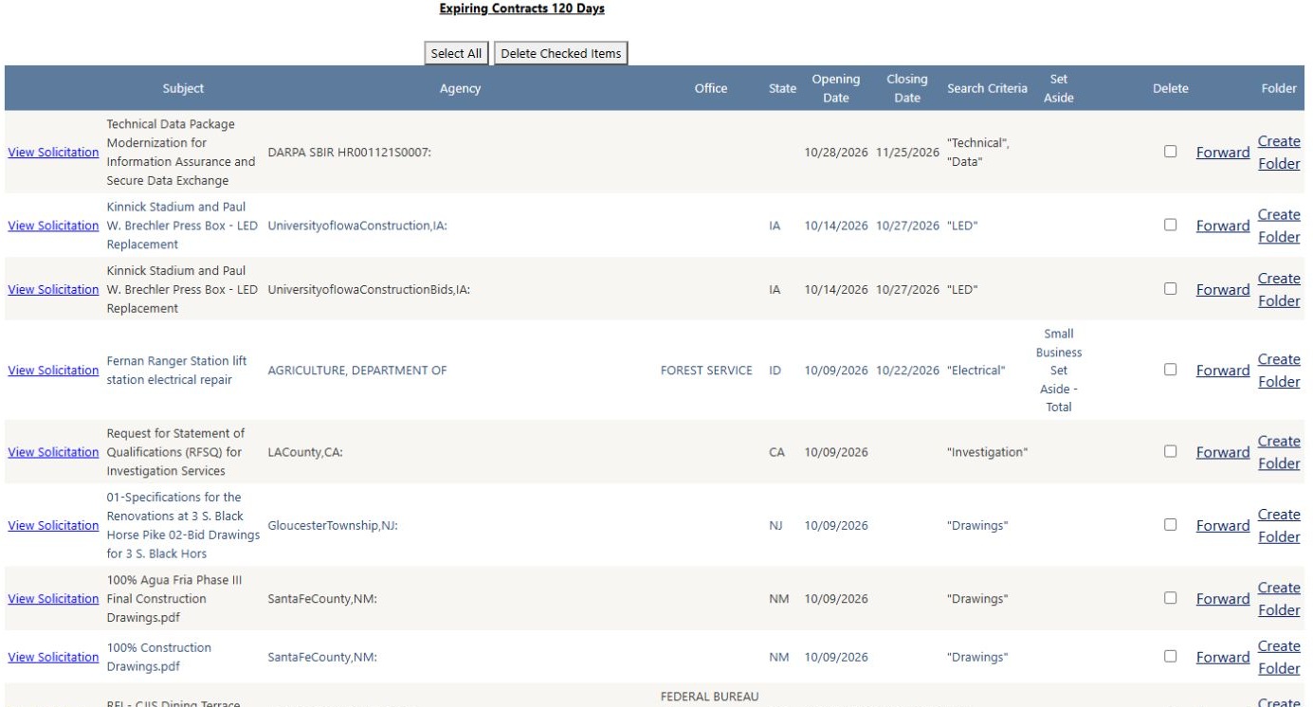Open View Solicitation for GloucesterTownship renovations

click(x=53, y=526)
